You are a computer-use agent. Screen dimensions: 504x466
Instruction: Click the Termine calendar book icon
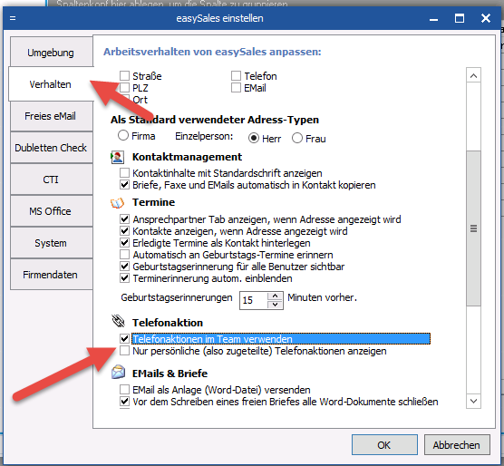(117, 203)
